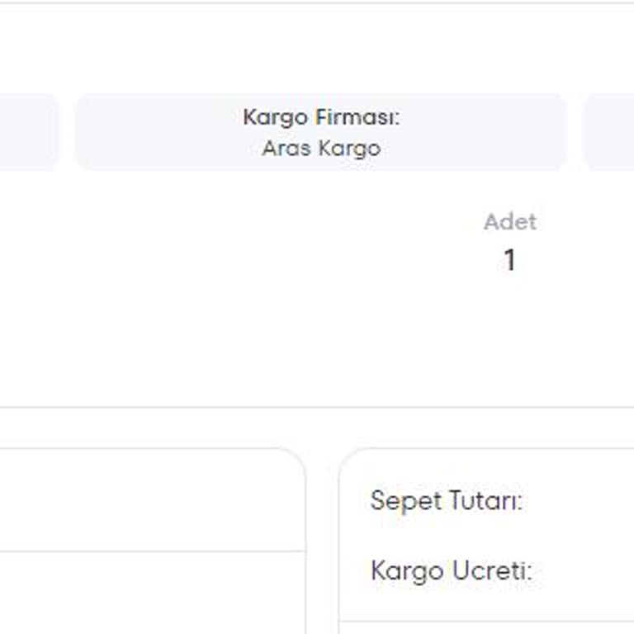Click the blank space above the Kargo Firması card
The height and width of the screenshot is (634, 634).
click(321, 50)
